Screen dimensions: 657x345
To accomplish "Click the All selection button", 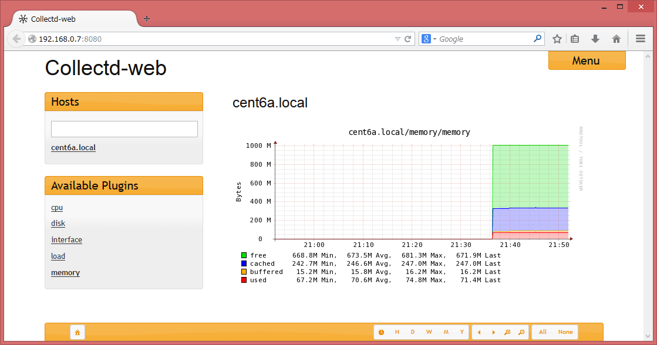I will coord(543,332).
